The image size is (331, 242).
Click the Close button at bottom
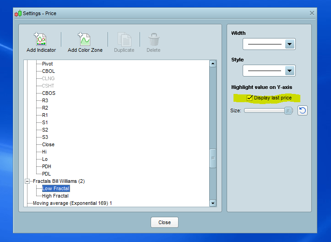coord(164,222)
